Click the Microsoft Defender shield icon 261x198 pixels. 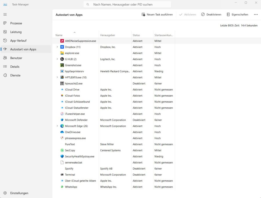(x=62, y=120)
